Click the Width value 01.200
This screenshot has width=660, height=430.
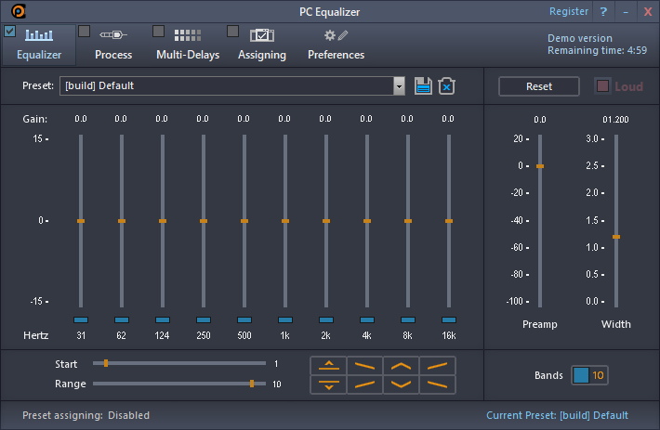(615, 120)
